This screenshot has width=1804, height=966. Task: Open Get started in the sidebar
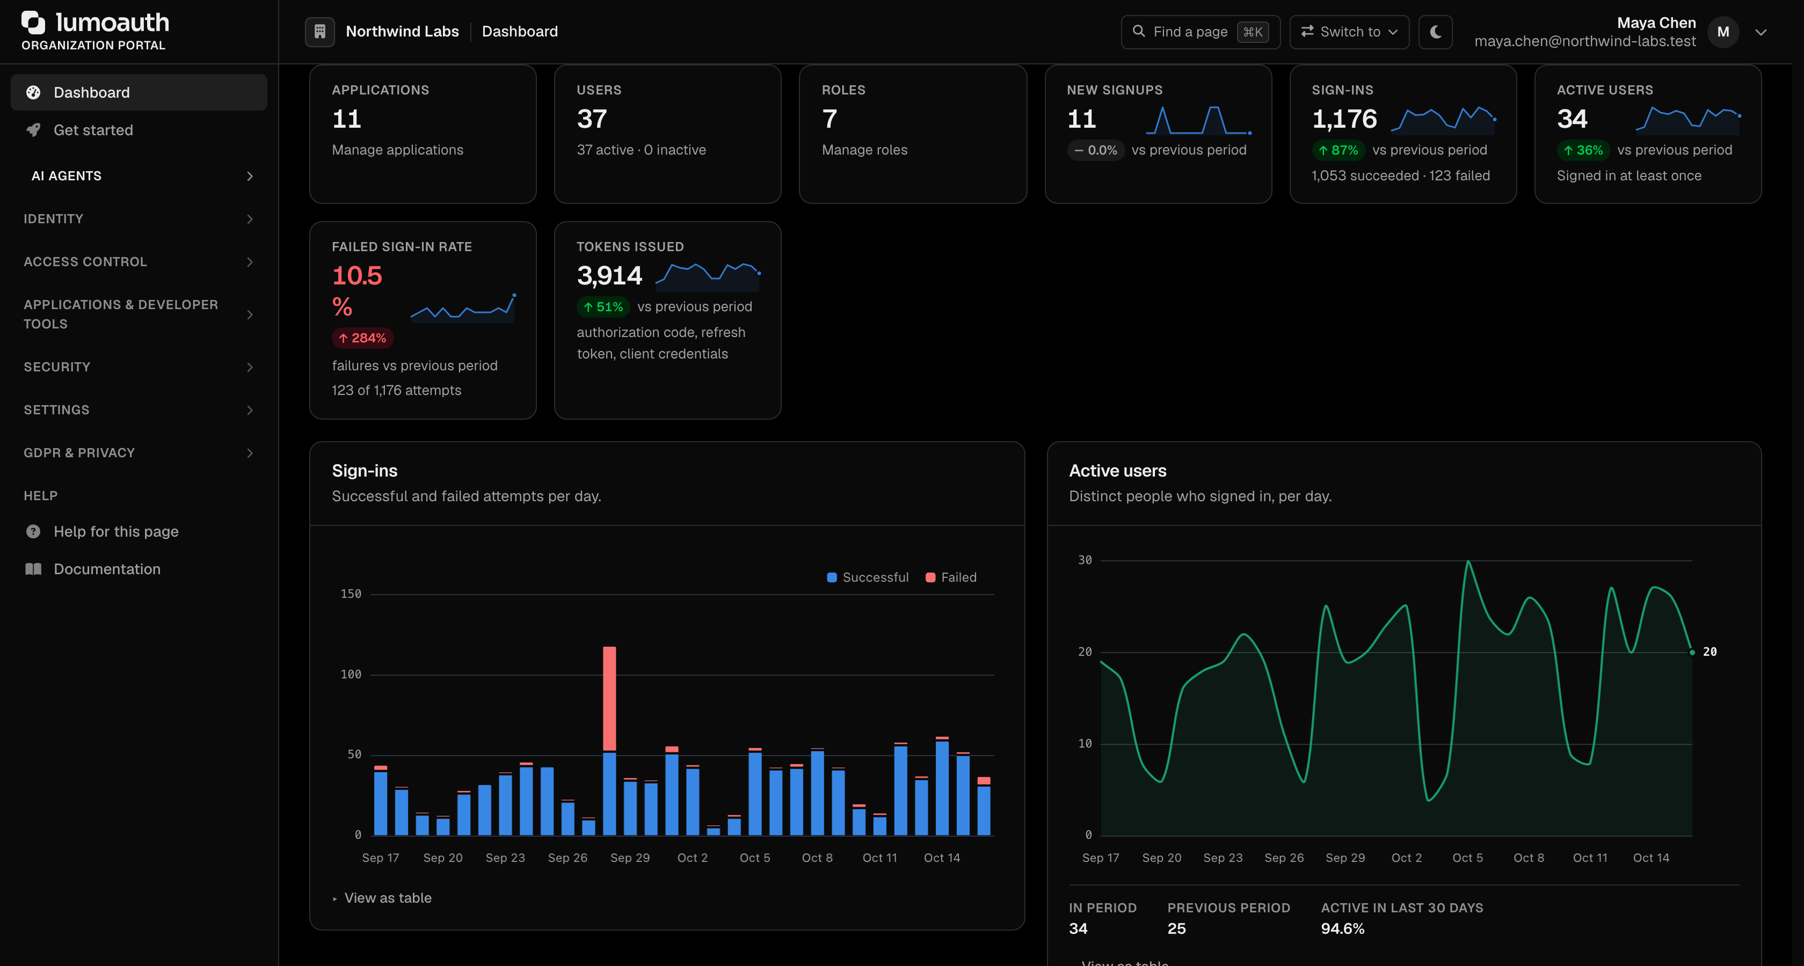point(140,130)
